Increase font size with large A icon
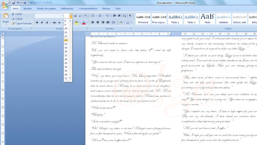257x145 pixels. 75,16
